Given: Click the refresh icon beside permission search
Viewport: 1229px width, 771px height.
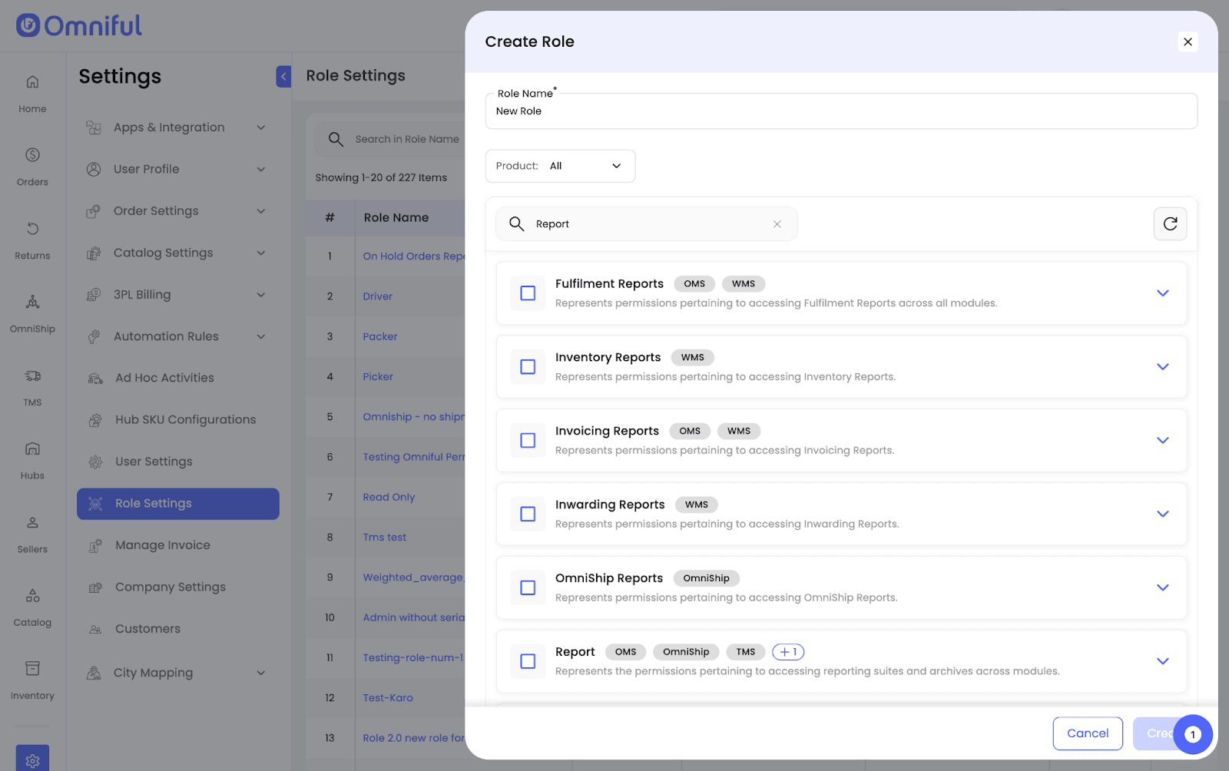Looking at the screenshot, I should pos(1170,223).
